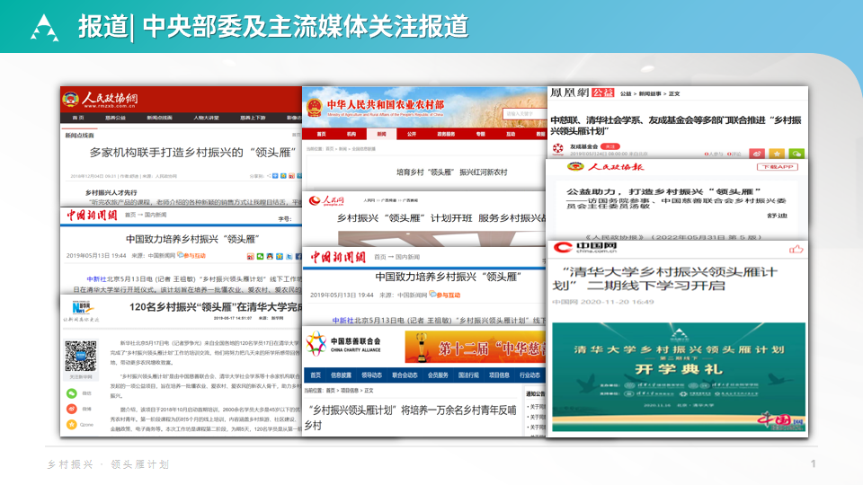Select 机构 tab on 农业农村部 site
This screenshot has width=863, height=485.
point(351,134)
